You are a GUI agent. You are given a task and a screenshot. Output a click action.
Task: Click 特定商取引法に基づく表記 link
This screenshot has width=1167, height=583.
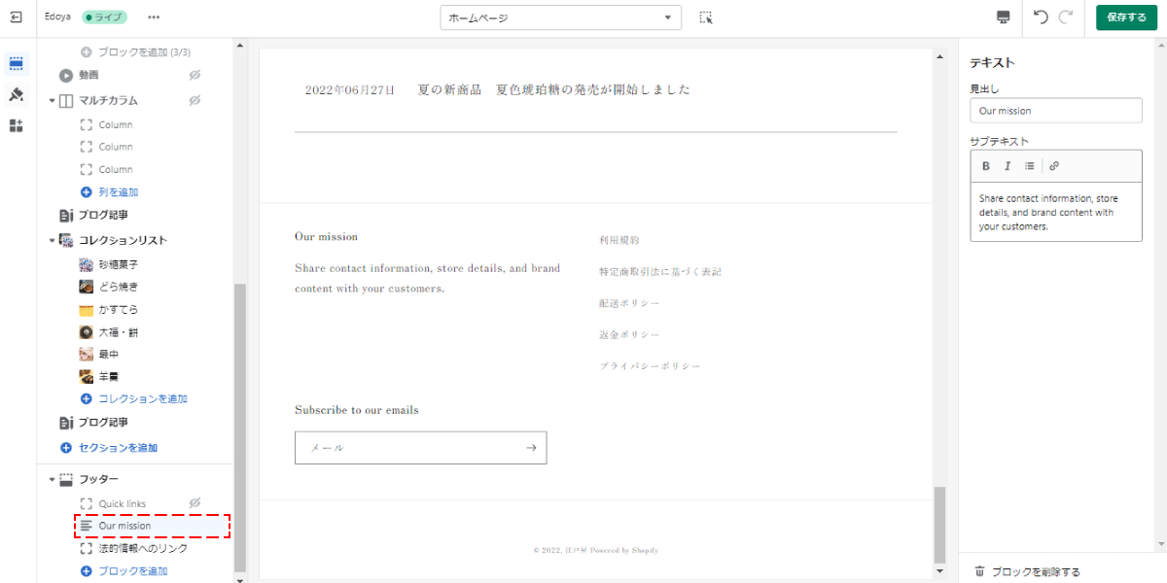coord(660,272)
